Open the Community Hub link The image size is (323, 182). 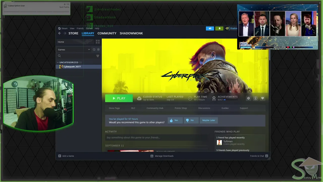(x=155, y=108)
